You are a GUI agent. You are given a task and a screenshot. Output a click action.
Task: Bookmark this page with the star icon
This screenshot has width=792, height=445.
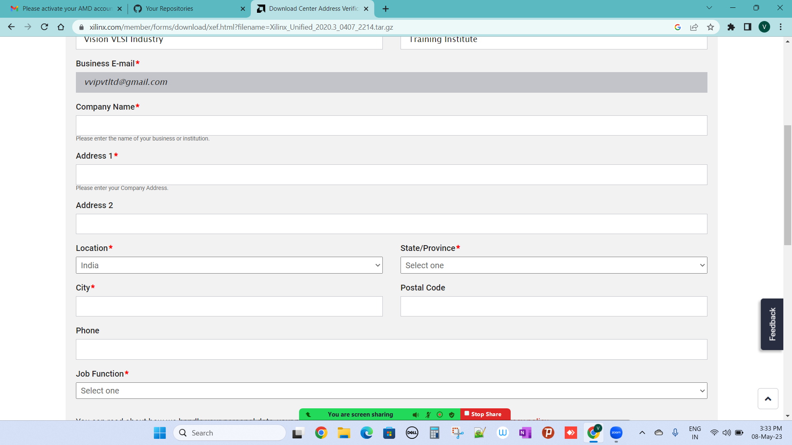click(710, 27)
